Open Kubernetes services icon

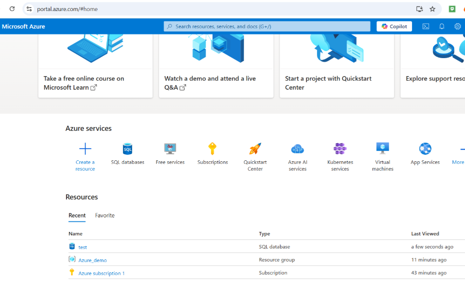pyautogui.click(x=340, y=149)
